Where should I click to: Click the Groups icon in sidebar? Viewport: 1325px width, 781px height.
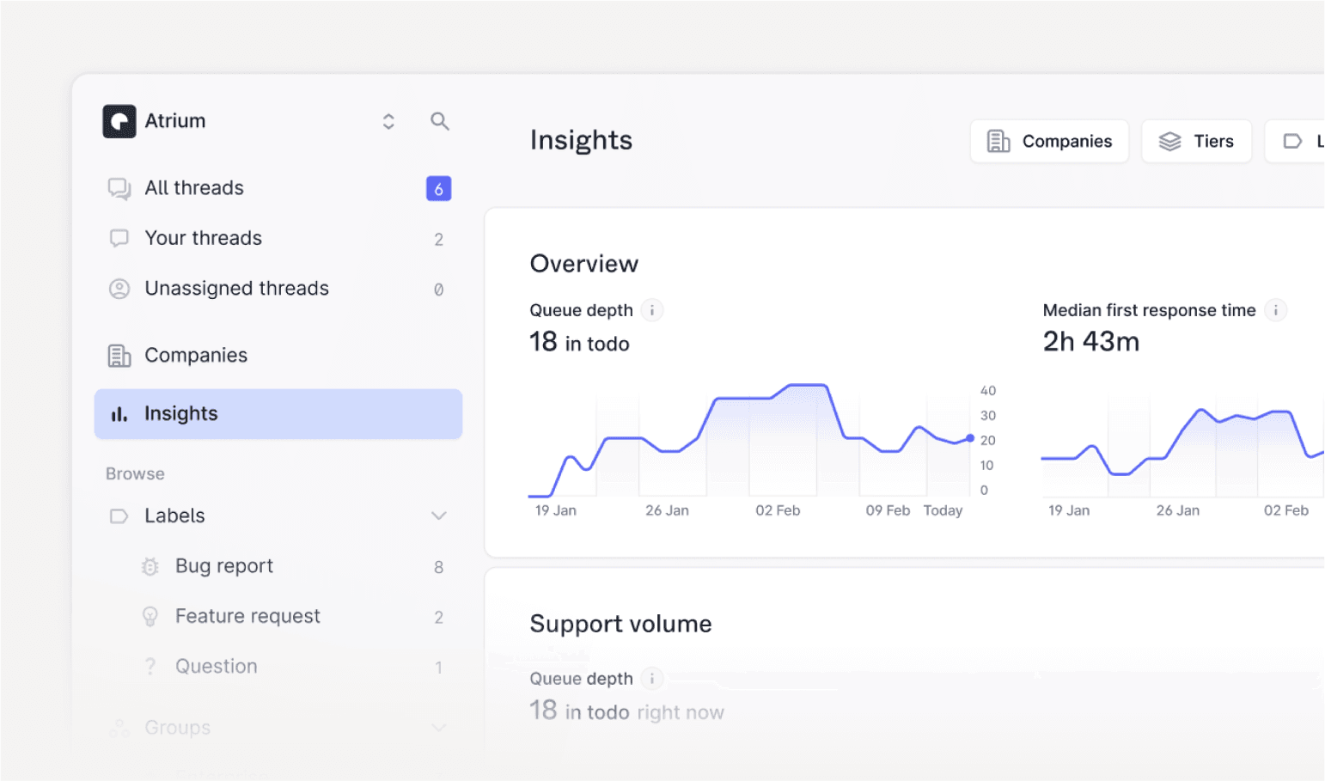coord(119,728)
